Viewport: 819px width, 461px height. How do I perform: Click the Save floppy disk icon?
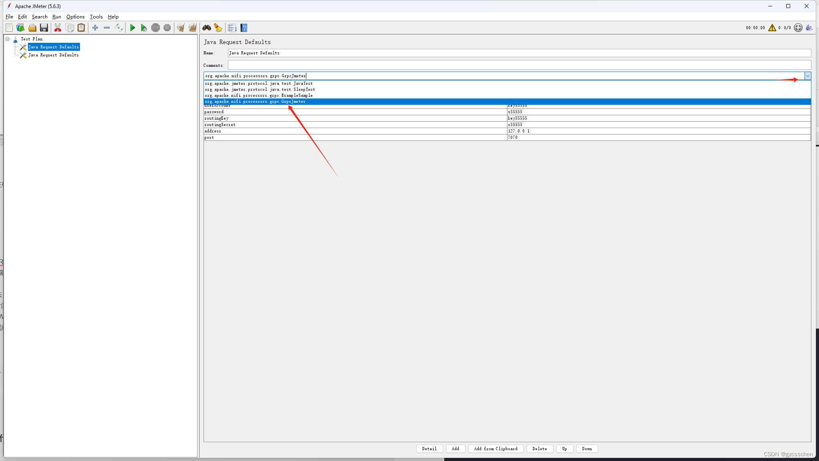pyautogui.click(x=44, y=28)
